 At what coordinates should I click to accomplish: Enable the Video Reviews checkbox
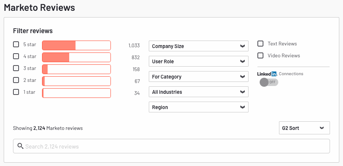pyautogui.click(x=260, y=55)
